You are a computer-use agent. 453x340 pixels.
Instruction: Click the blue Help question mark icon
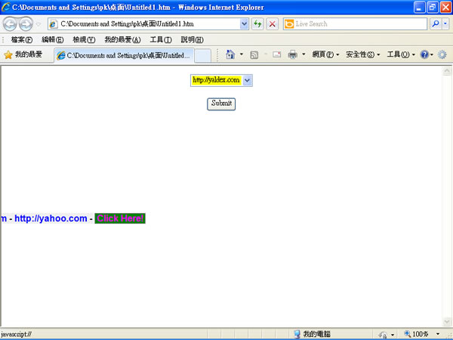[x=424, y=54]
